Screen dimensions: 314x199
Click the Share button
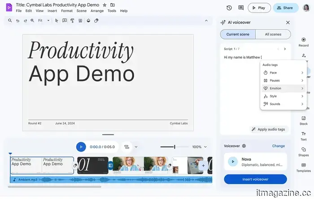286,8
